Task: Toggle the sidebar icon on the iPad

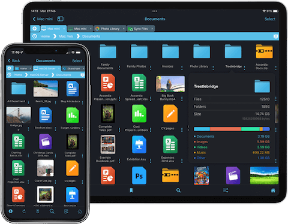Action: point(61,19)
